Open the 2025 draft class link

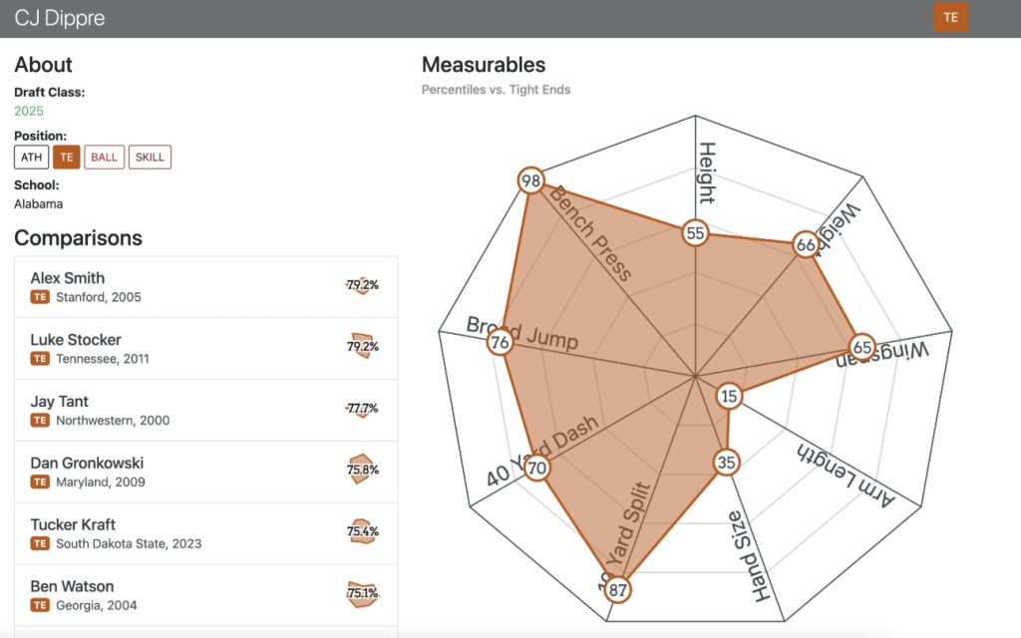[29, 111]
